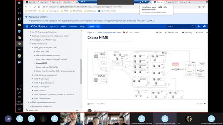This screenshot has width=223, height=125.
Task: Bookmark this page with the star icon
Action: click(x=203, y=7)
